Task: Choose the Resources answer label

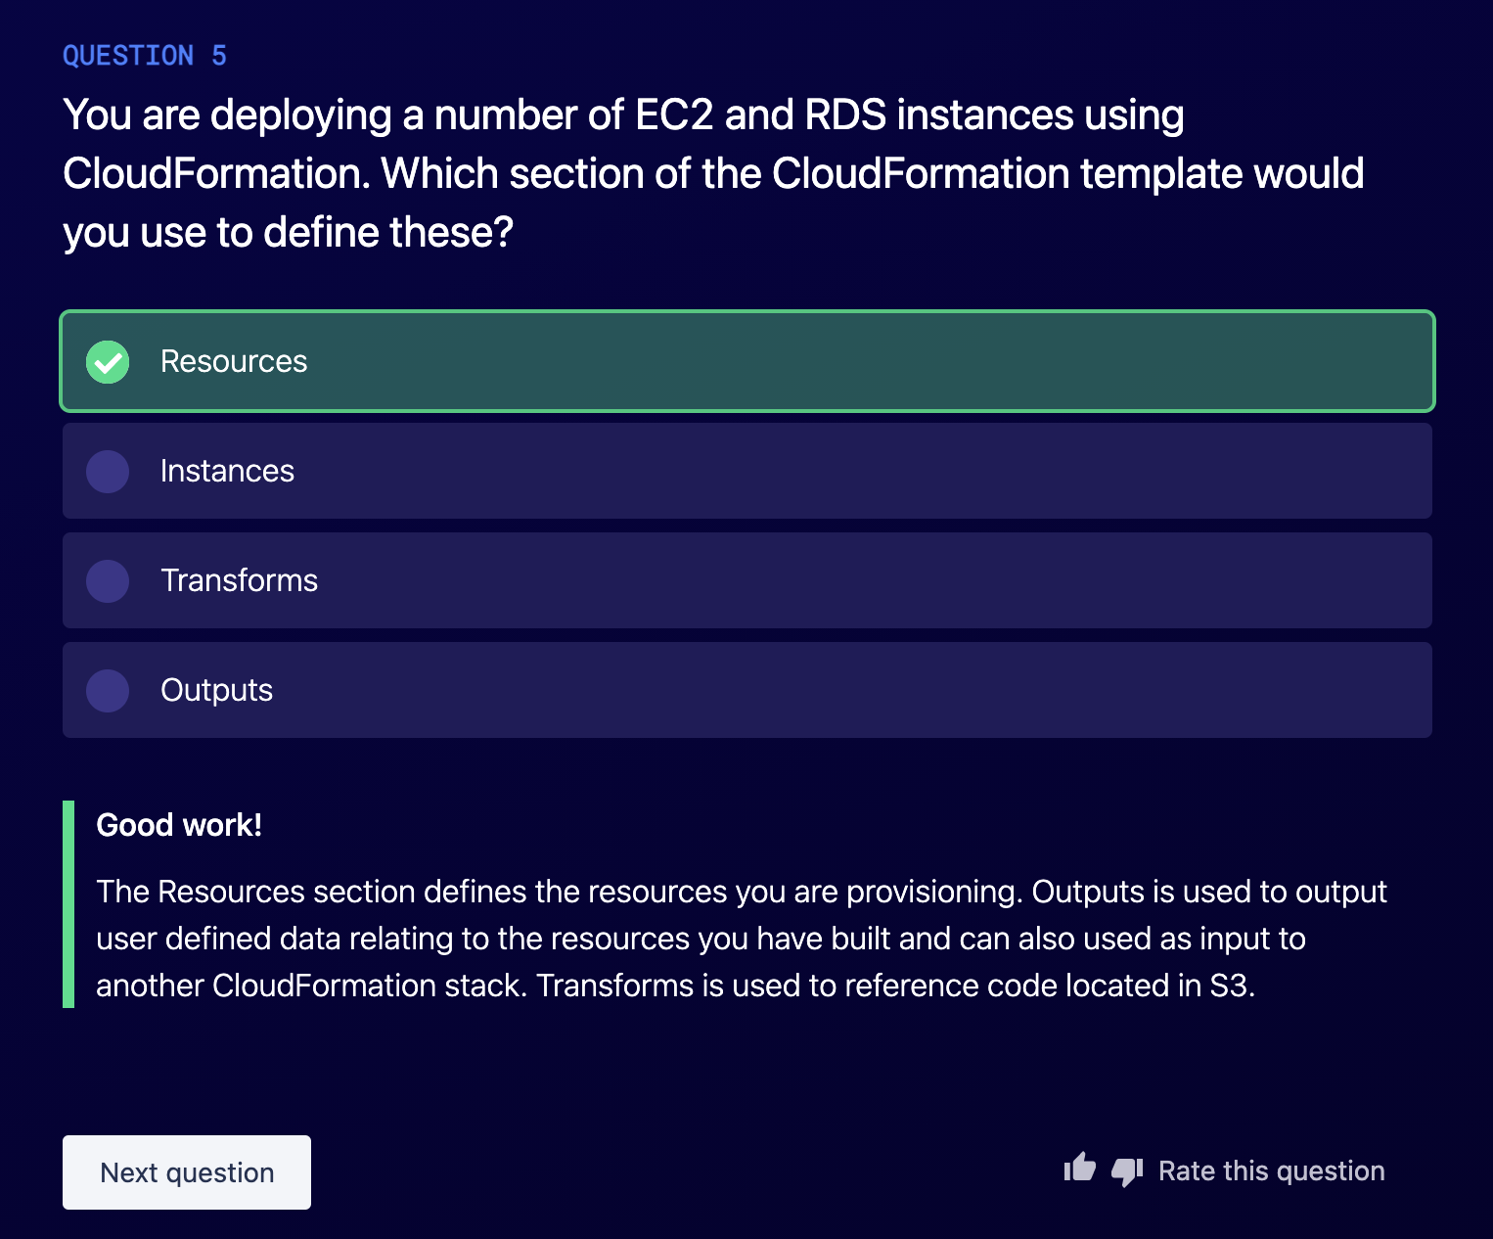Action: (234, 361)
